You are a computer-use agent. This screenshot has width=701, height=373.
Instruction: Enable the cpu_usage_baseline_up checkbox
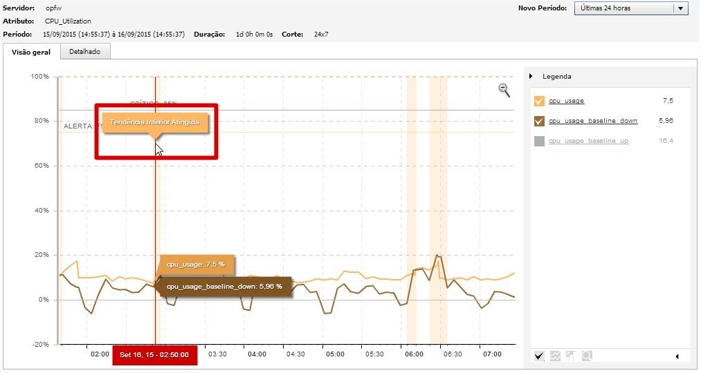[539, 141]
